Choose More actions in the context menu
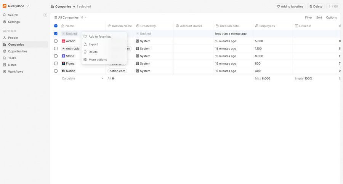Image resolution: width=343 pixels, height=184 pixels. (x=104, y=60)
